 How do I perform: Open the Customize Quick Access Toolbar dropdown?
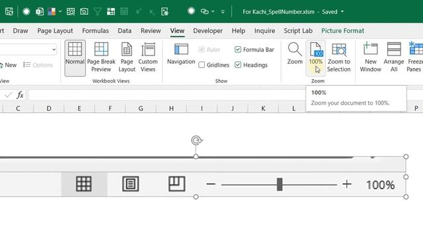[223, 12]
